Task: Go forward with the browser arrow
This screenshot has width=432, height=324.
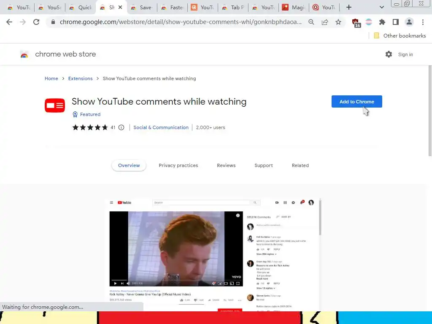Action: tap(23, 22)
